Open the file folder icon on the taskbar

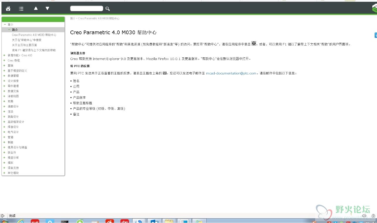pyautogui.click(x=169, y=221)
